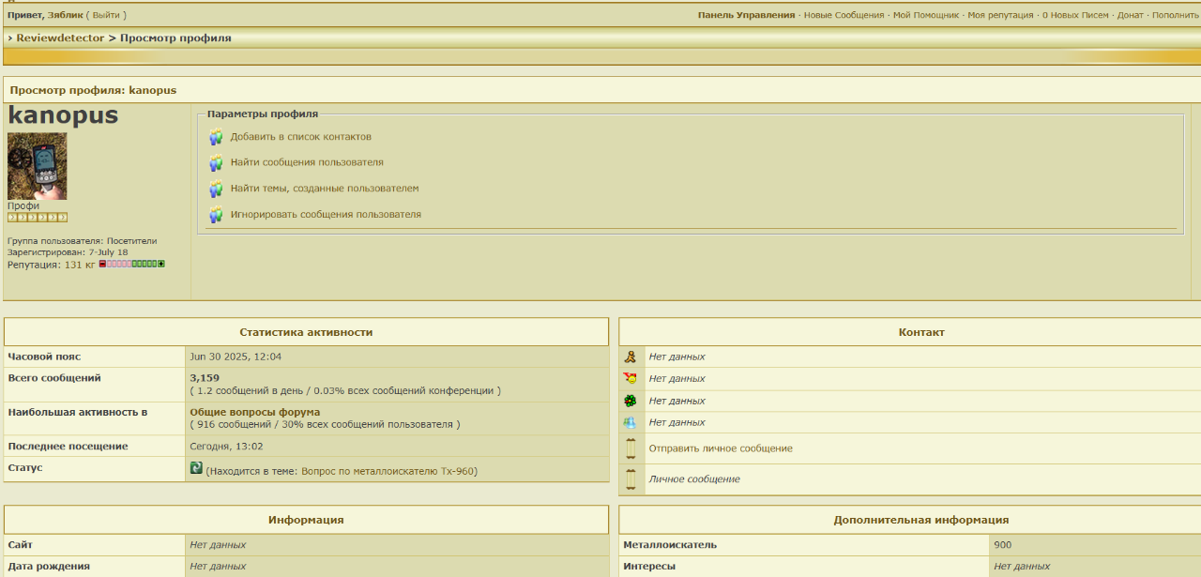This screenshot has width=1201, height=577.
Task: Click the Металлоискатель value '900'
Action: click(1003, 545)
